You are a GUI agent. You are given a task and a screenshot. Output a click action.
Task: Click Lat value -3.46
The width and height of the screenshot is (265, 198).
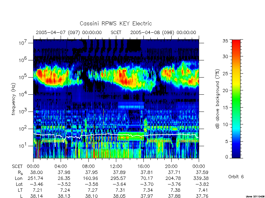[36, 184]
